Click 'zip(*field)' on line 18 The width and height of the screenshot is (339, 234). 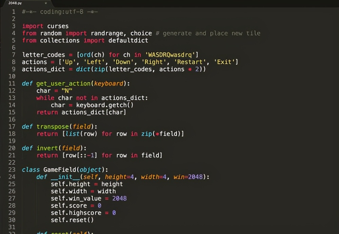[x=160, y=134]
